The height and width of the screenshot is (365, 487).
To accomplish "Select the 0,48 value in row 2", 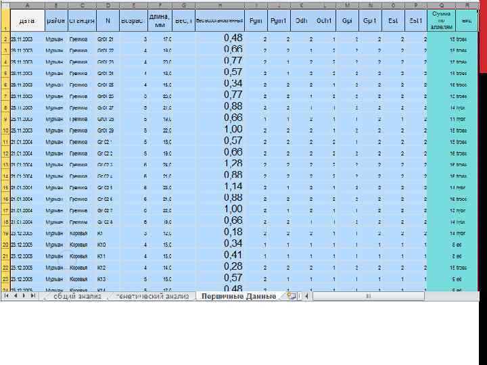I will tap(220, 39).
